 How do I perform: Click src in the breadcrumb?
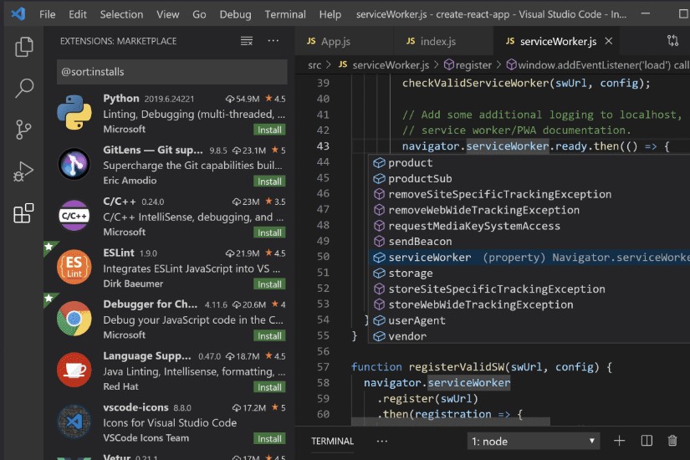[x=314, y=65]
